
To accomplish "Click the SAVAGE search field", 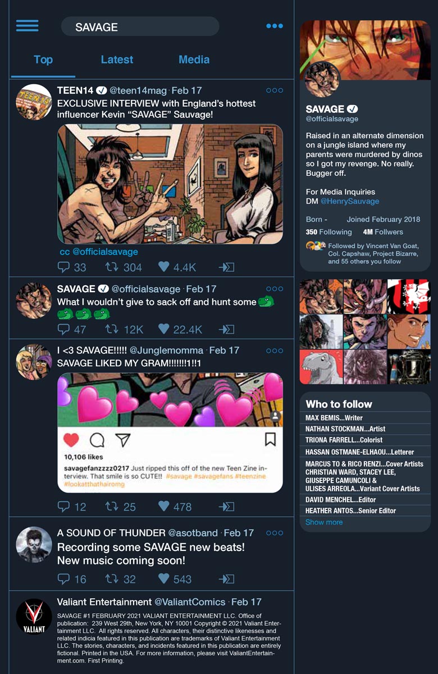I will (140, 26).
